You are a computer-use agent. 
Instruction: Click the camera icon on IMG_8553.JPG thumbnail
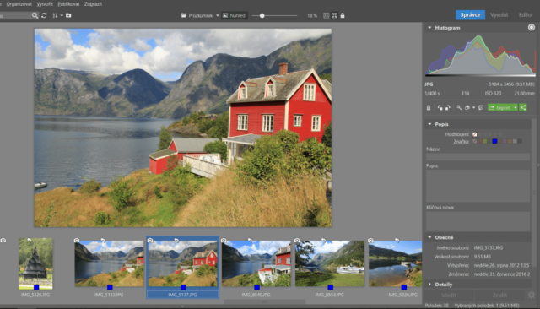(x=297, y=241)
